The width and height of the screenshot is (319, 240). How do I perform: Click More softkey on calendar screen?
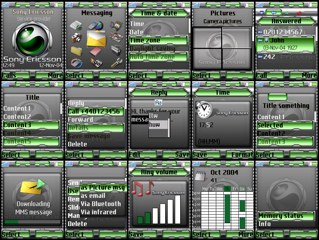[239, 234]
